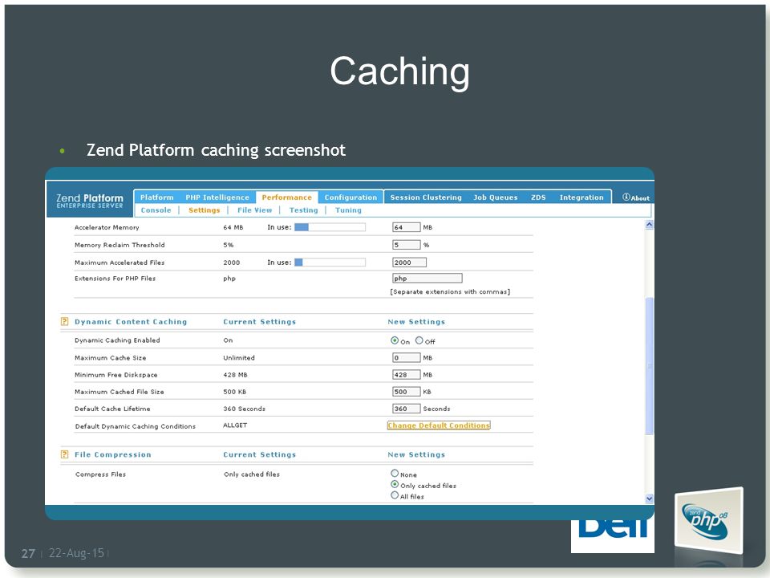Click the Extensions For PHP Files field

click(428, 279)
